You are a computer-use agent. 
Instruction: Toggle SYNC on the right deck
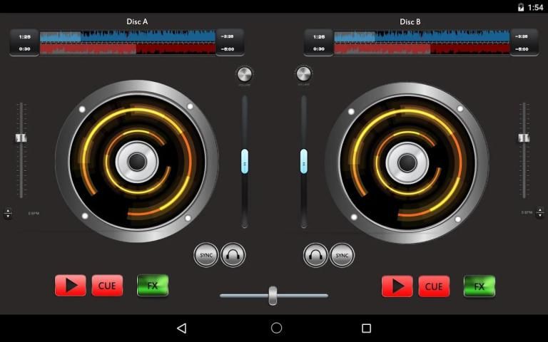coord(342,254)
